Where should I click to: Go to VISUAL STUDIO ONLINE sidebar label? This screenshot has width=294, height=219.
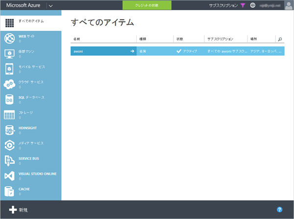(x=38, y=174)
